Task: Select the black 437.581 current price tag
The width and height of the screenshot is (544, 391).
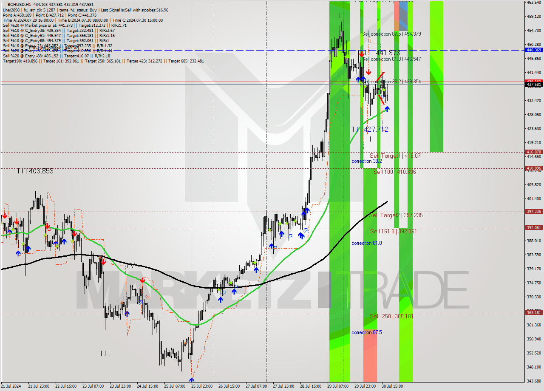Action: (x=534, y=85)
